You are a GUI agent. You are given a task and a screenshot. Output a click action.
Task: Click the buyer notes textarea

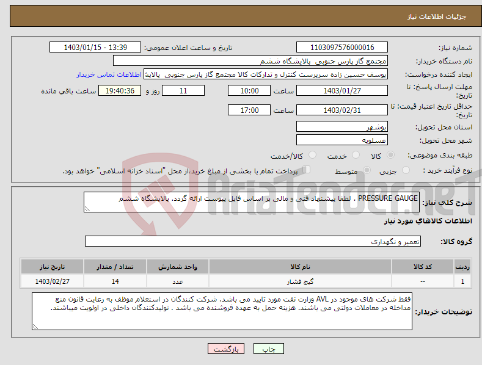pyautogui.click(x=222, y=311)
